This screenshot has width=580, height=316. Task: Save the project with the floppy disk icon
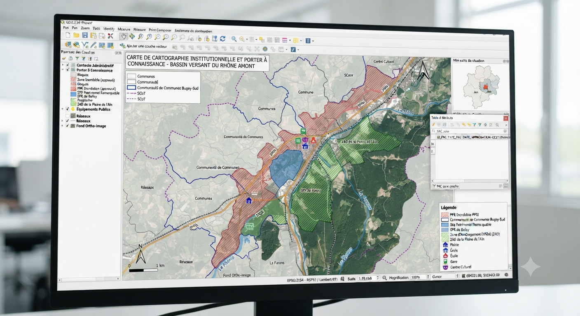tap(85, 35)
